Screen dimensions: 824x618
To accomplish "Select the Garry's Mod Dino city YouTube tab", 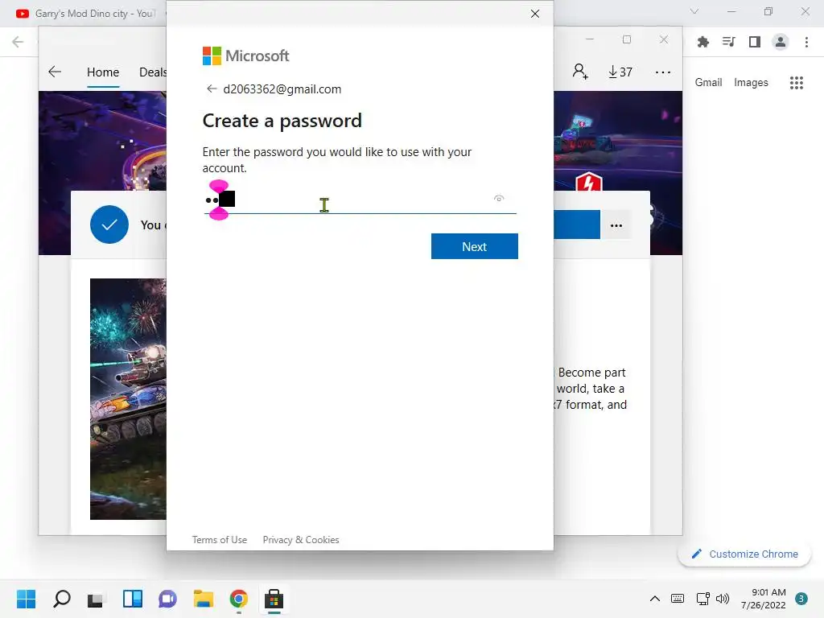I will 85,14.
